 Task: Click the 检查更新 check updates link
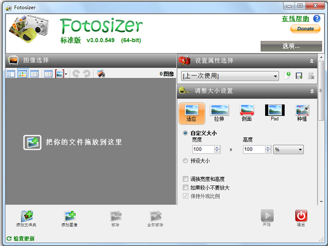pyautogui.click(x=21, y=238)
